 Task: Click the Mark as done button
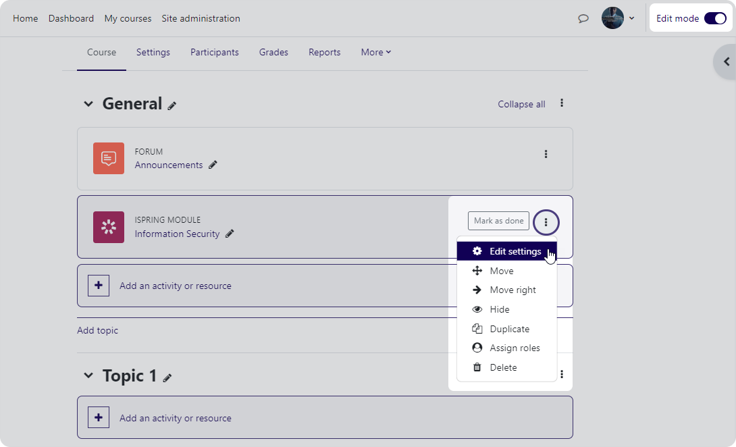point(498,221)
